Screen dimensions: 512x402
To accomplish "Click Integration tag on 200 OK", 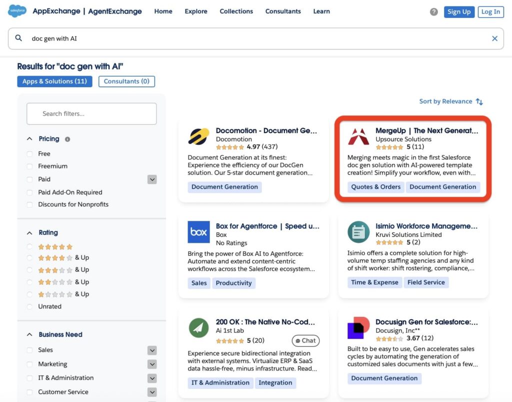I will point(275,382).
